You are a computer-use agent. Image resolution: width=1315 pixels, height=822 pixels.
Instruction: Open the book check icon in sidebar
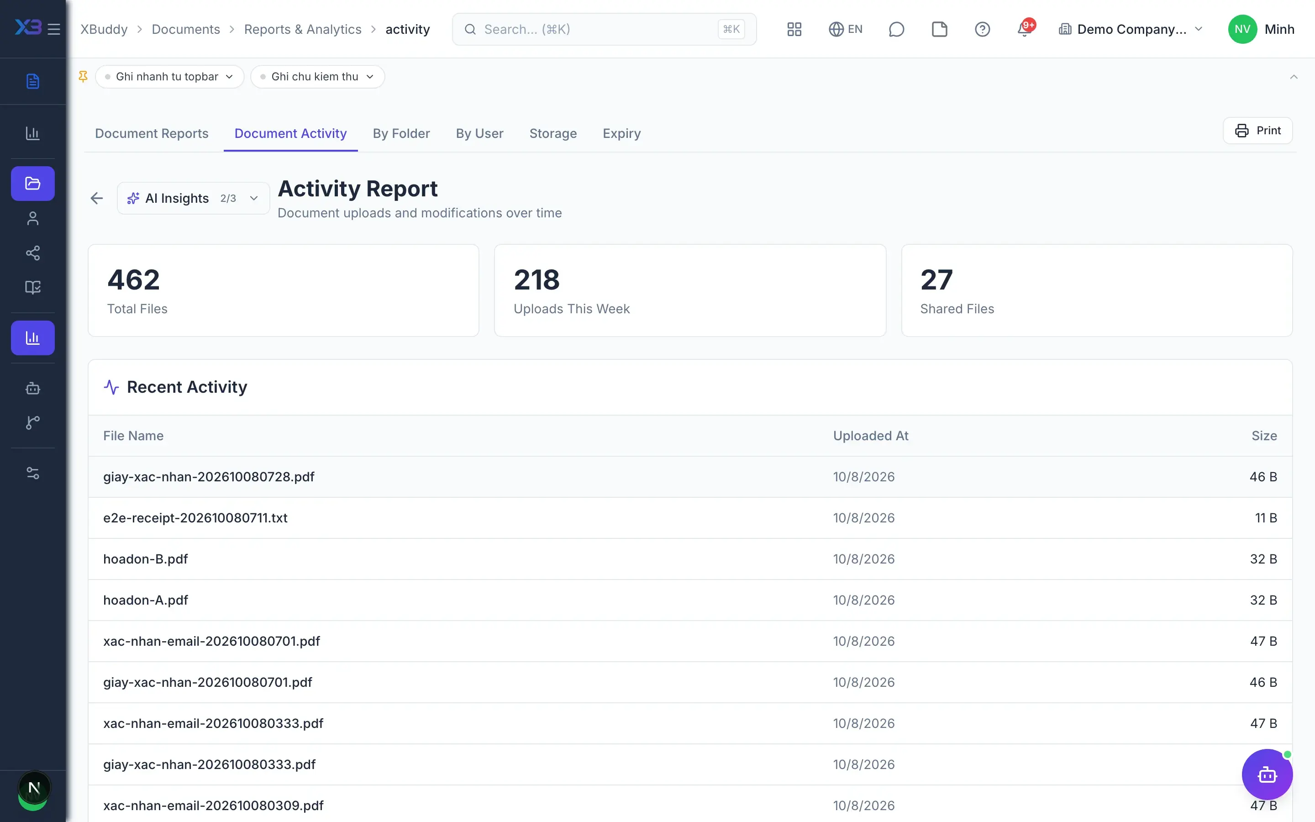[x=32, y=287]
